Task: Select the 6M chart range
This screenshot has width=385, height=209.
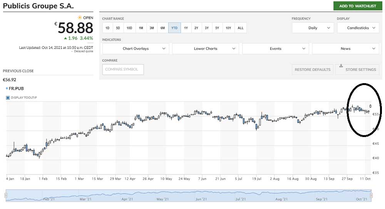Action: point(162,28)
